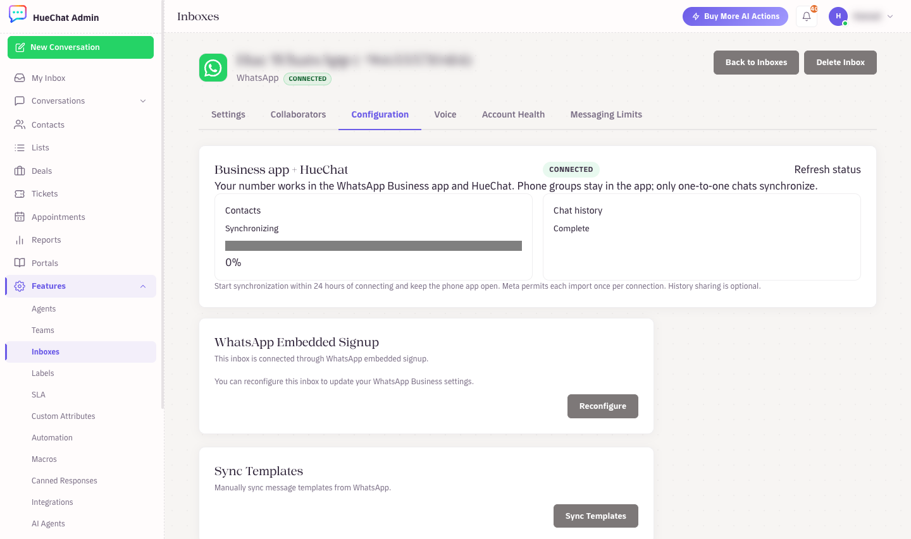Open Labels in Features submenu
The width and height of the screenshot is (911, 539).
(x=43, y=373)
